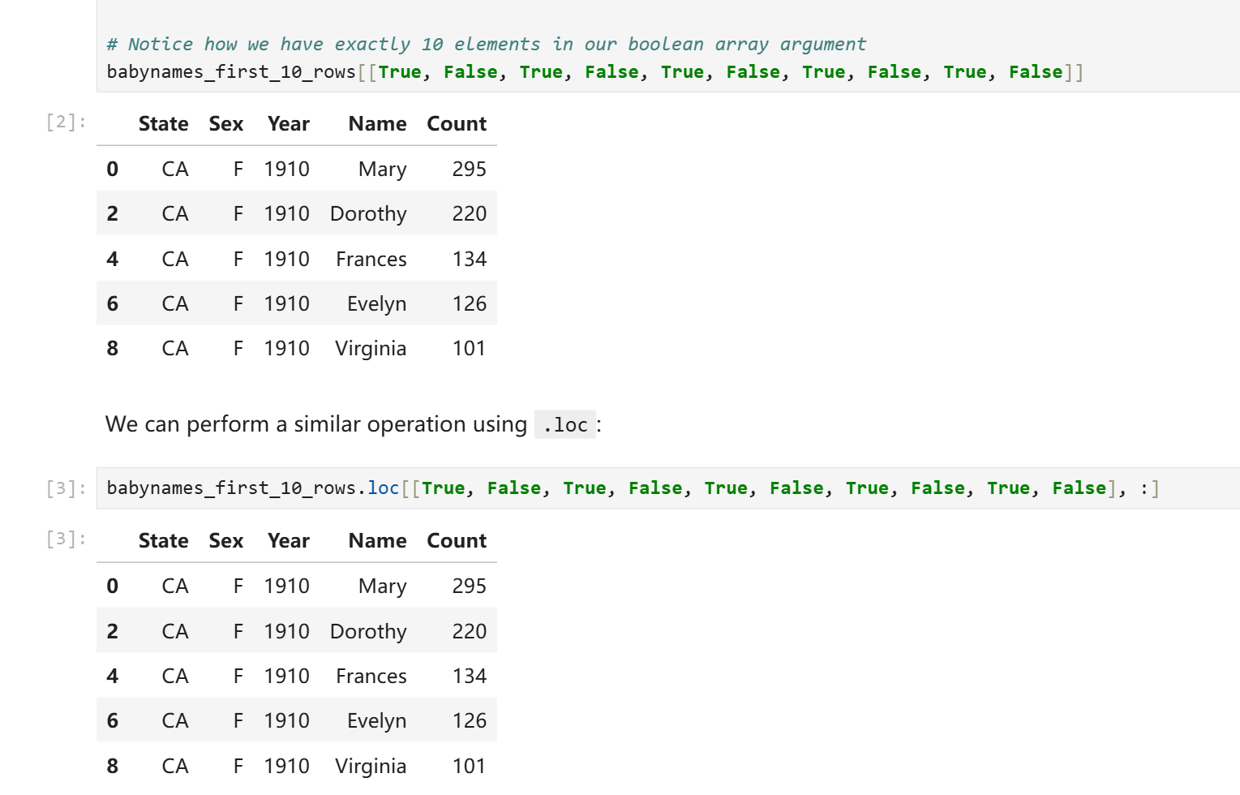Click the [3] input prompt beside the code
The height and width of the screenshot is (795, 1240).
coord(66,488)
